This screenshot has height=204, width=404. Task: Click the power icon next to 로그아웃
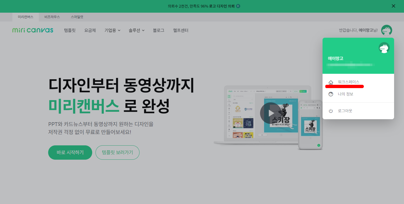(x=331, y=111)
